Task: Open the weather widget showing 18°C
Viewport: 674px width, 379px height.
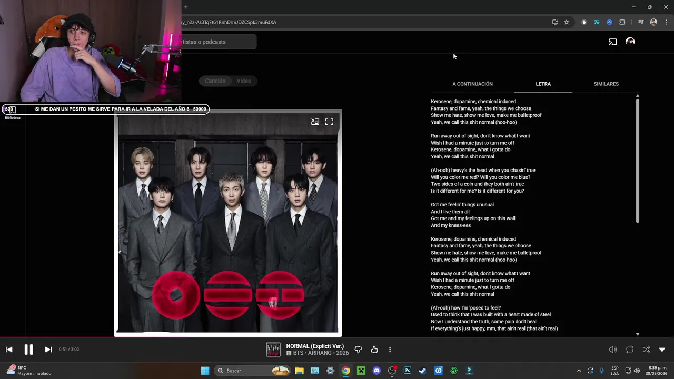Action: (x=29, y=371)
